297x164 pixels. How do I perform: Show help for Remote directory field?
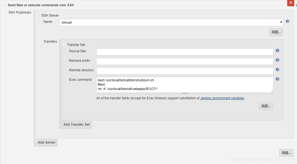click(277, 70)
